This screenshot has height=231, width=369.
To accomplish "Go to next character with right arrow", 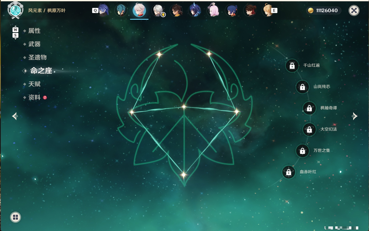I will click(x=354, y=116).
